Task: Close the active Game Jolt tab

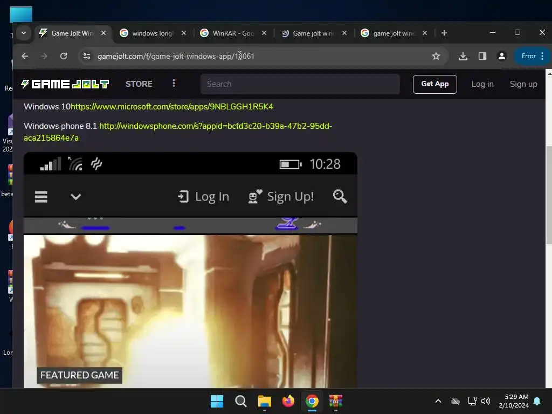Action: 103,33
